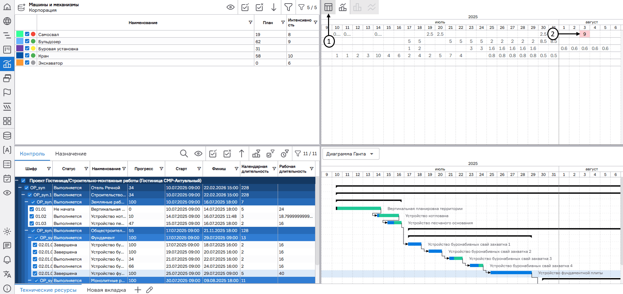The width and height of the screenshot is (623, 294).
Task: Open filter for the Статус column
Action: 86,169
